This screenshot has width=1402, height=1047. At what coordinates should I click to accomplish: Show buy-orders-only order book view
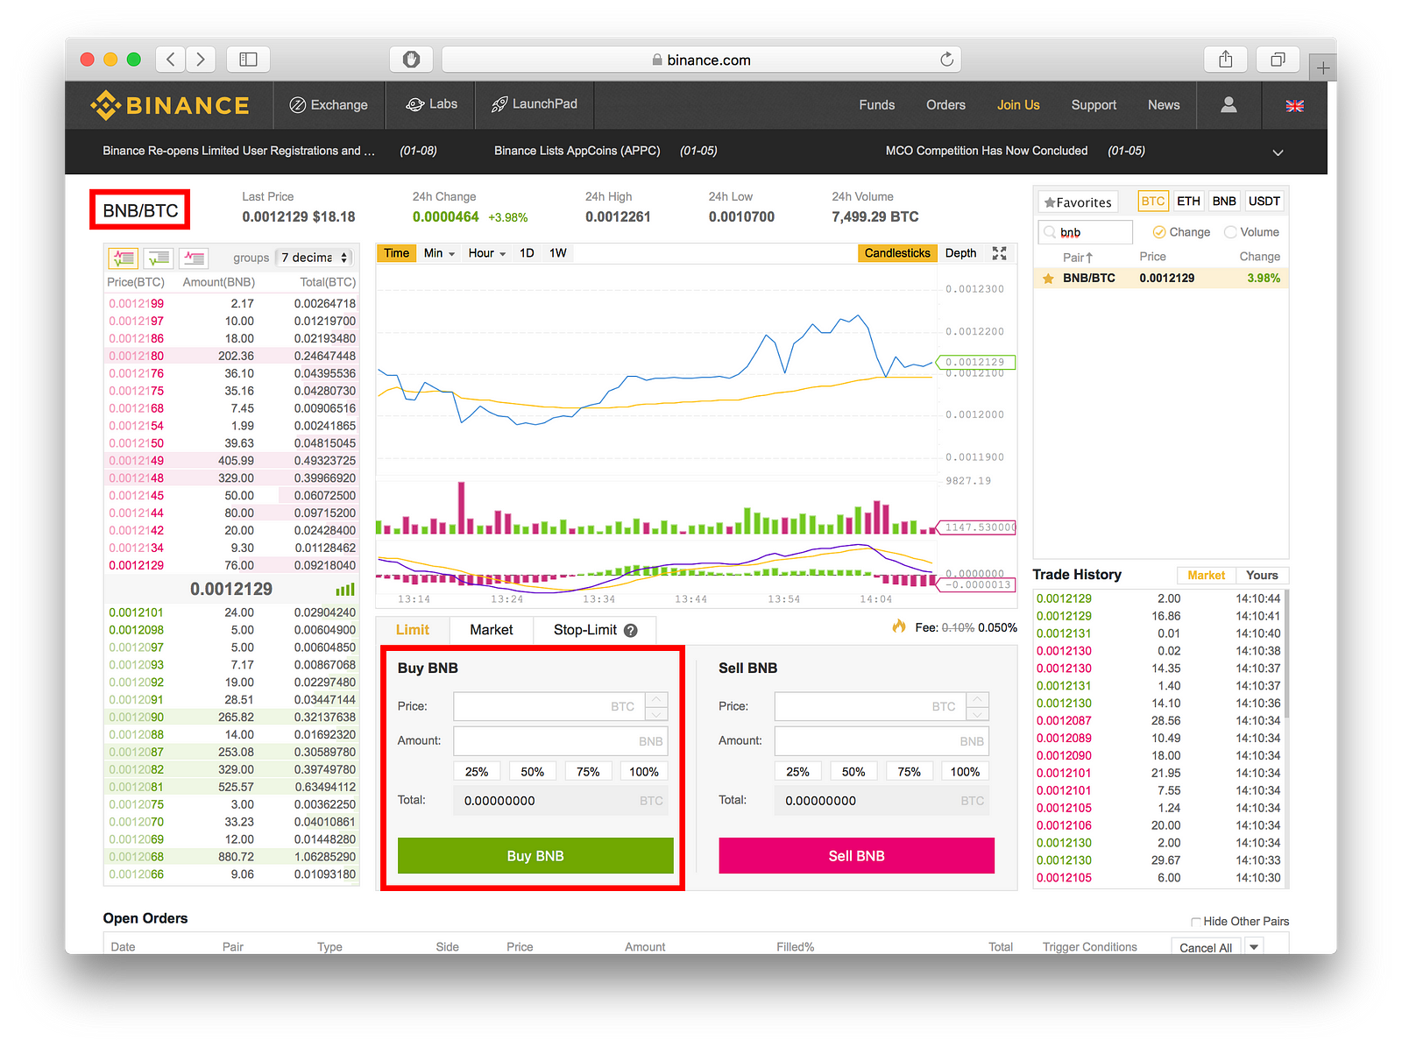click(x=159, y=258)
